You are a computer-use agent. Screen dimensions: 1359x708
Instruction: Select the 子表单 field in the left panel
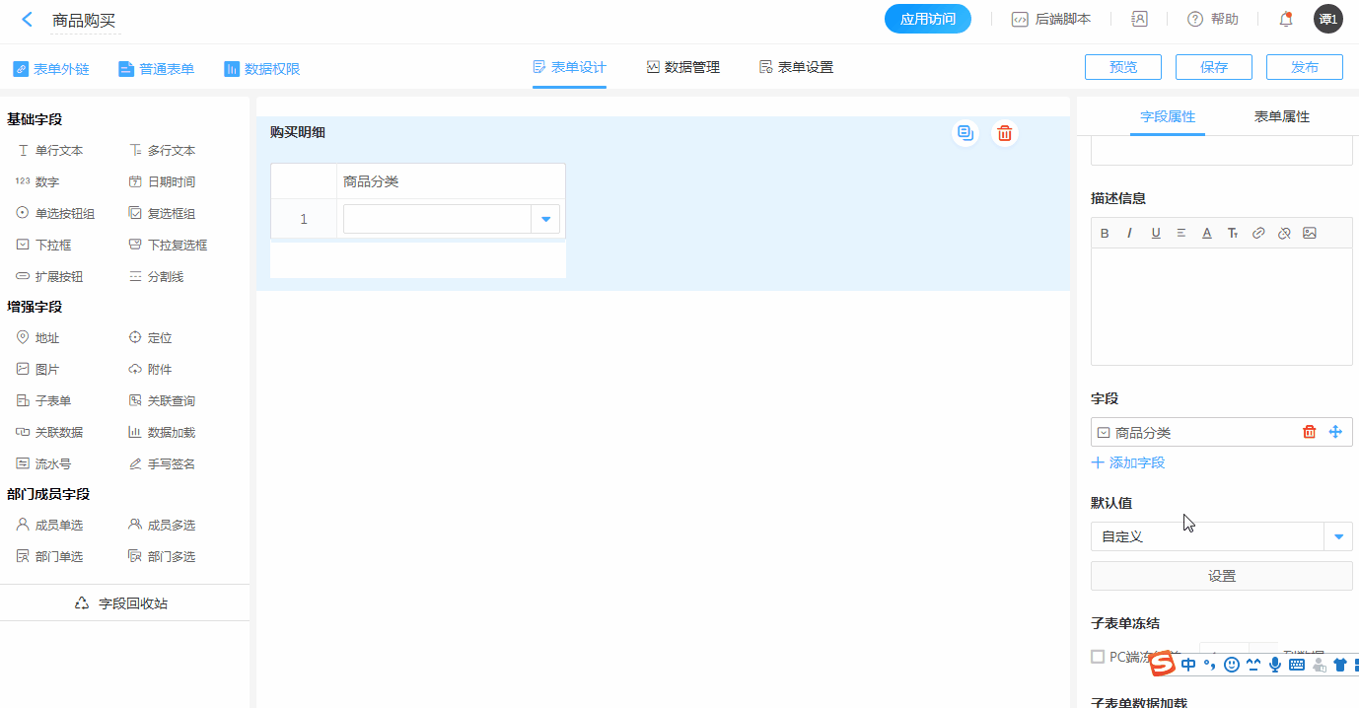52,400
